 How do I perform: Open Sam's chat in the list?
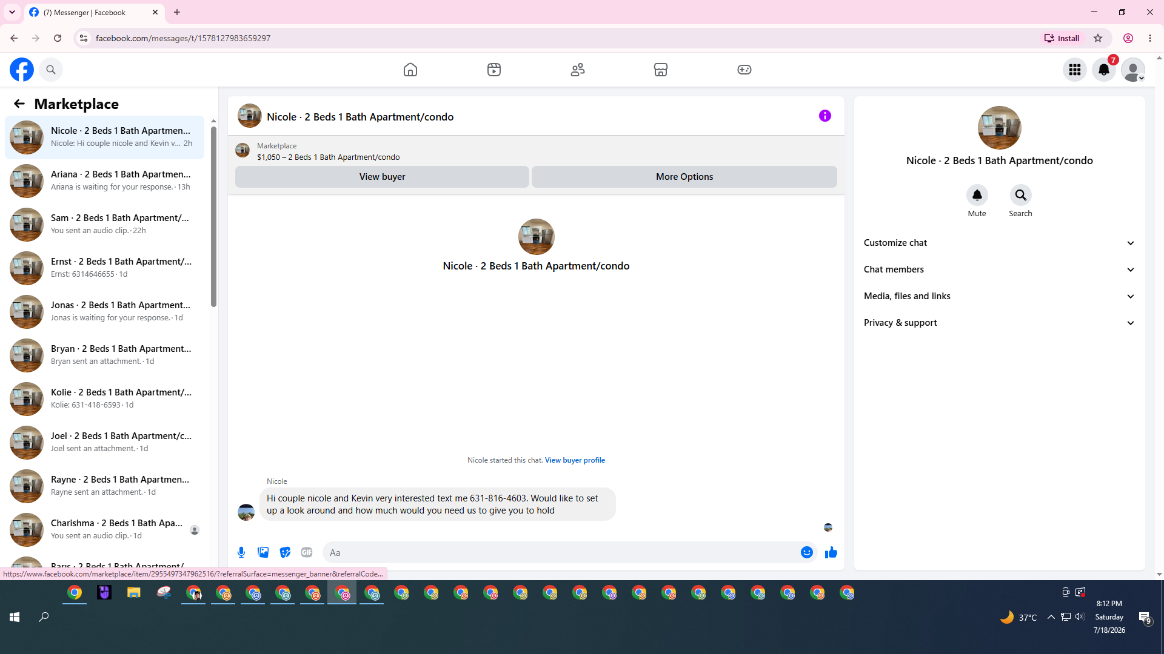pos(105,225)
